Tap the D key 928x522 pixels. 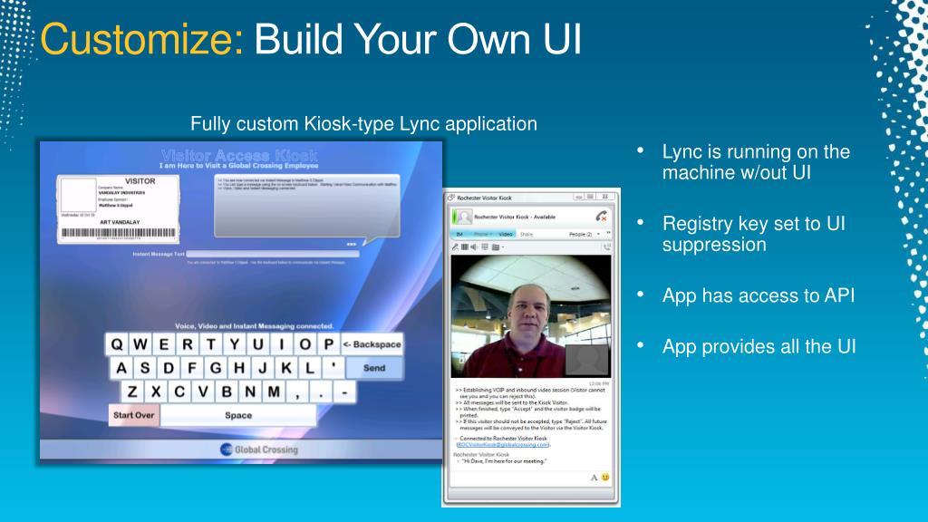point(169,368)
